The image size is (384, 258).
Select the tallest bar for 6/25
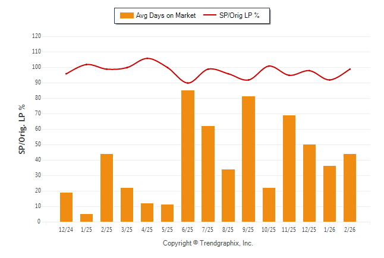(x=187, y=156)
